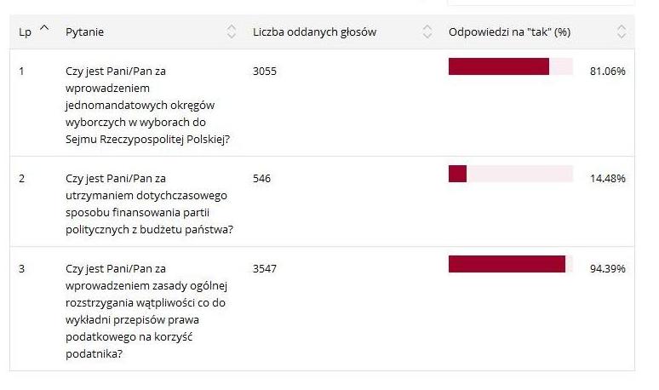This screenshot has width=659, height=390.
Task: Click sort arrows for Odpowiedzi na "tak" (%)
Action: 622,32
